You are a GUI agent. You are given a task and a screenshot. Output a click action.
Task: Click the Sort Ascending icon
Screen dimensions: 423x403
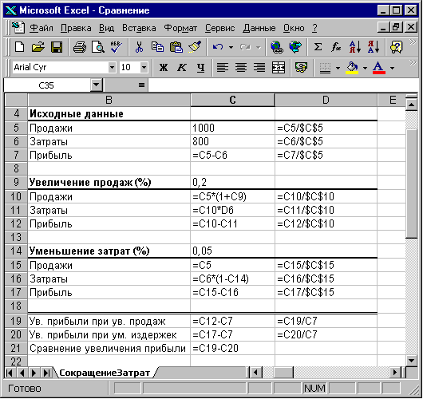[x=355, y=47]
